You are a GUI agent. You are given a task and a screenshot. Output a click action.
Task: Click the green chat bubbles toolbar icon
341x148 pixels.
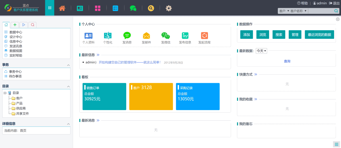[x=133, y=8]
